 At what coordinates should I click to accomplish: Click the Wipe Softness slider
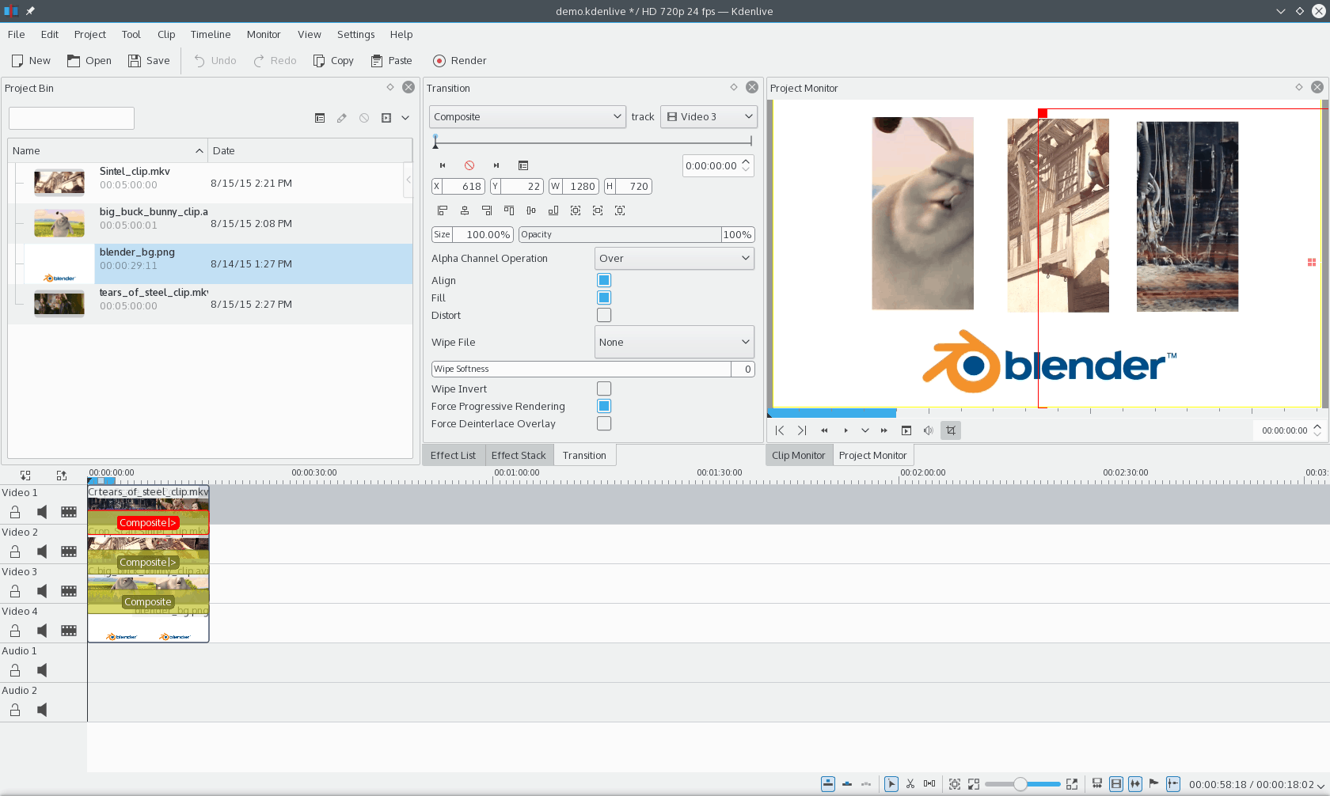(593, 369)
